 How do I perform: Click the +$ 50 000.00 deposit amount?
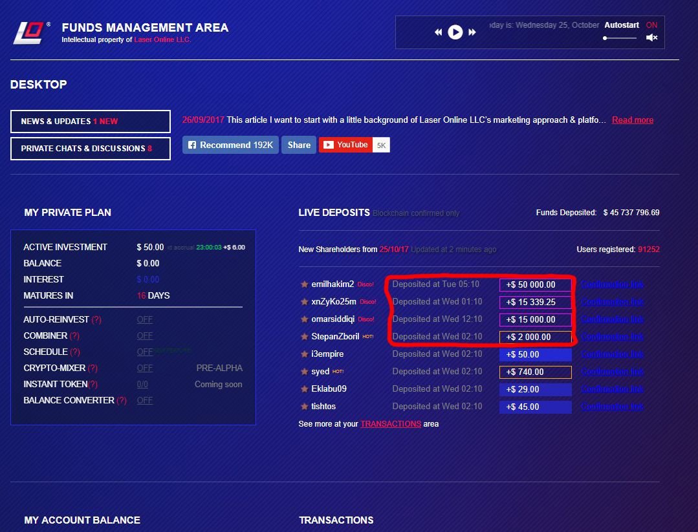536,284
